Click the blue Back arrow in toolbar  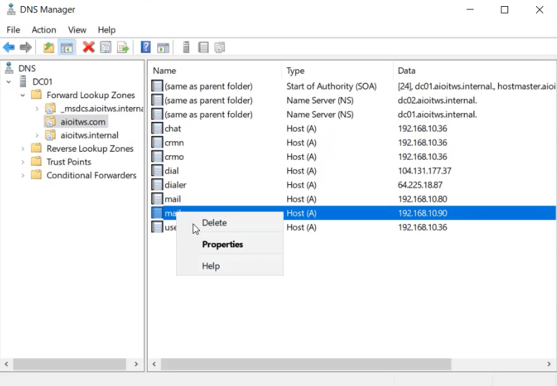tap(9, 47)
